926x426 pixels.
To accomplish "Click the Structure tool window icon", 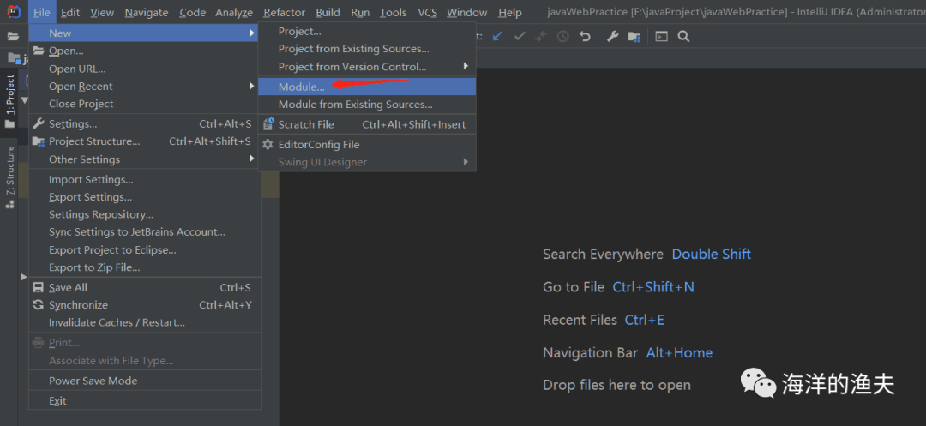I will coord(9,204).
